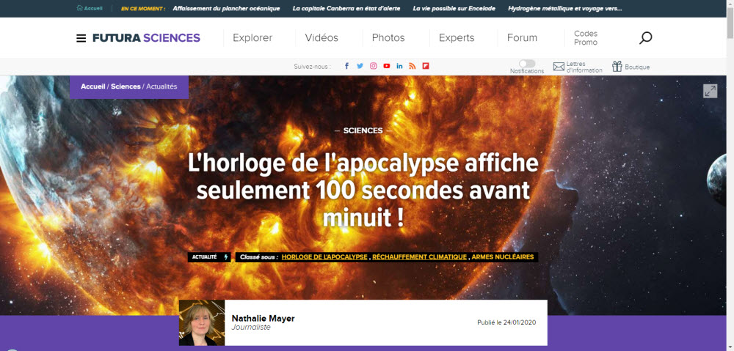Image resolution: width=734 pixels, height=351 pixels.
Task: Click the Horloge de l'apocalypse tag
Action: click(x=324, y=257)
